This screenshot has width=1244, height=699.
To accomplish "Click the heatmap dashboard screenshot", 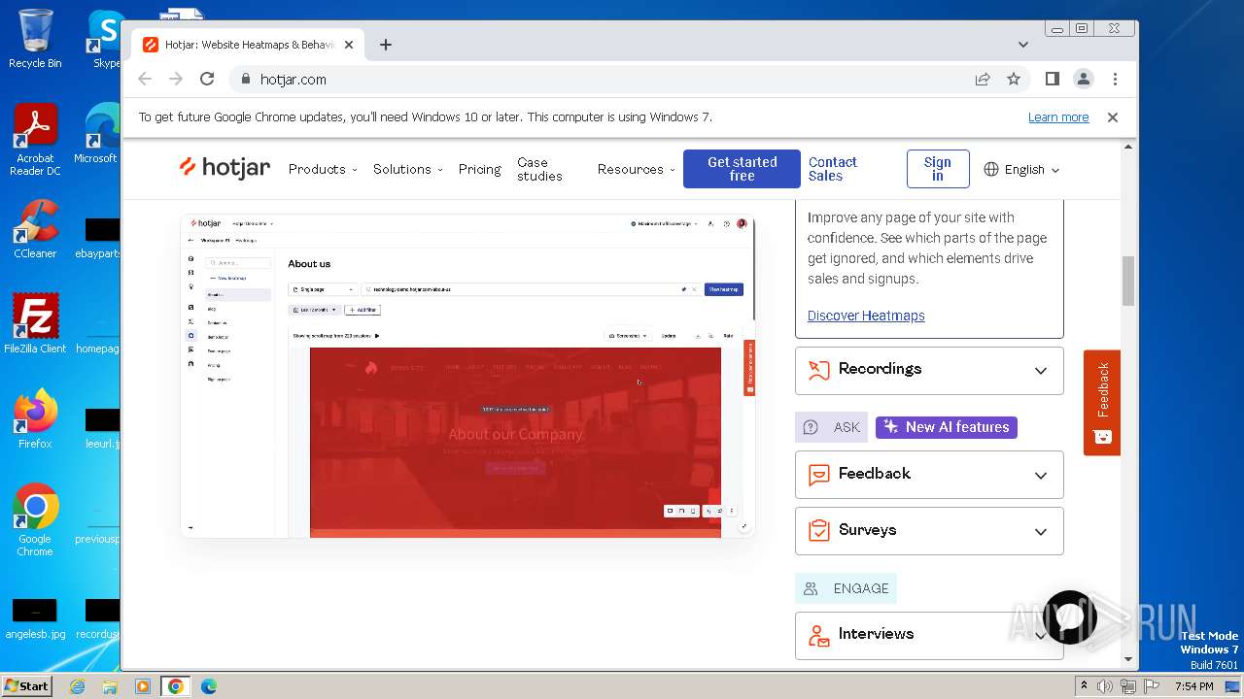I will [x=467, y=376].
